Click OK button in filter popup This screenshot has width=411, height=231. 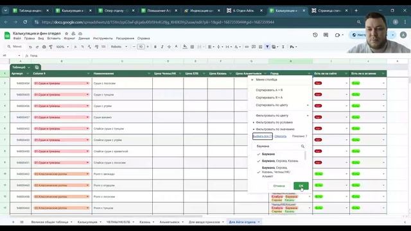click(301, 185)
